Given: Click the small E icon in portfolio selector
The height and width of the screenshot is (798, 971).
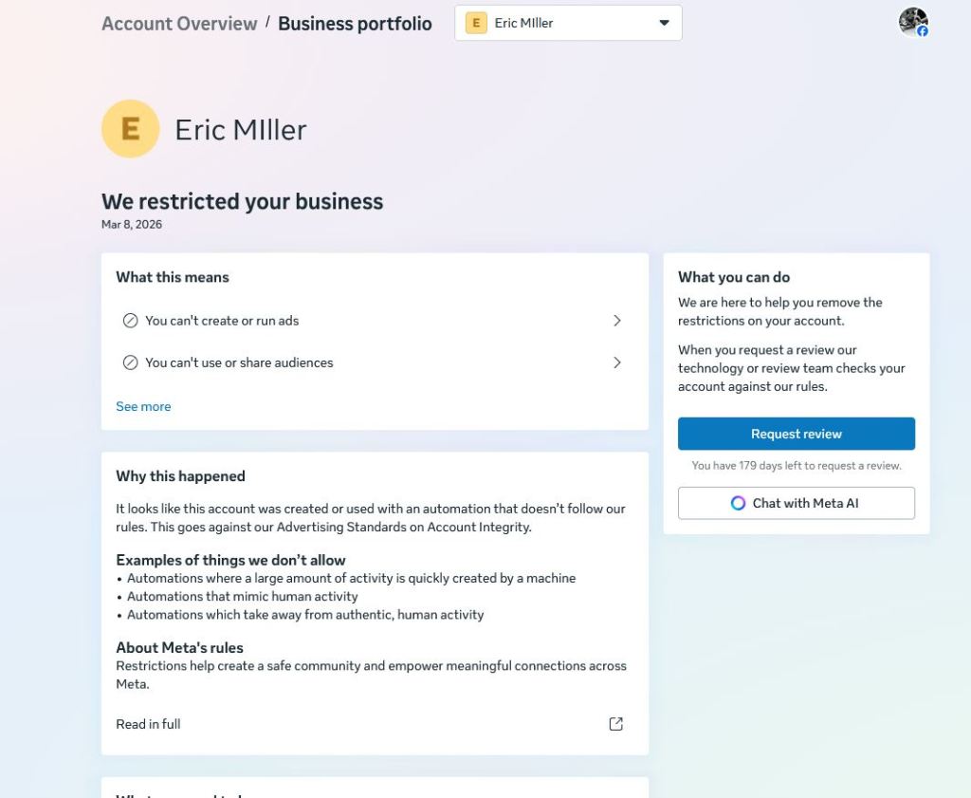Looking at the screenshot, I should point(476,23).
